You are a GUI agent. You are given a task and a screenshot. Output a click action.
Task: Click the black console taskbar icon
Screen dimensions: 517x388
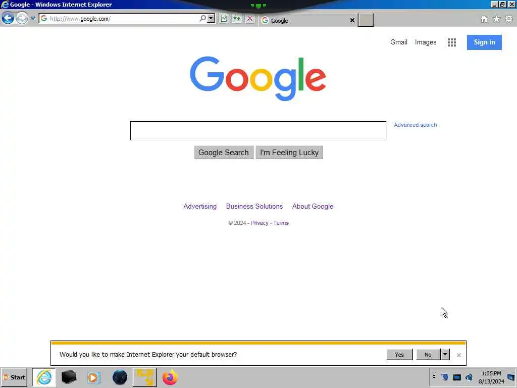[69, 377]
